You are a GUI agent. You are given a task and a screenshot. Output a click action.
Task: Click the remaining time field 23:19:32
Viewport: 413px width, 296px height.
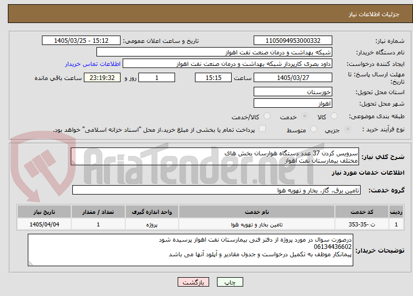pyautogui.click(x=102, y=77)
